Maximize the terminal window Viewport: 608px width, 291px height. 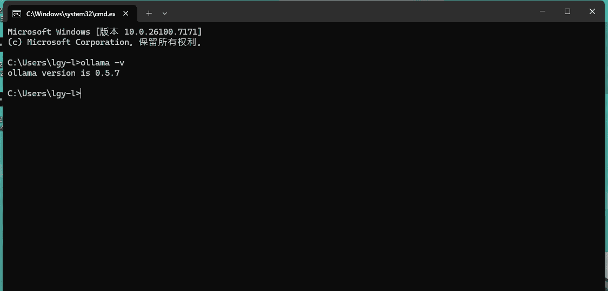coord(567,11)
